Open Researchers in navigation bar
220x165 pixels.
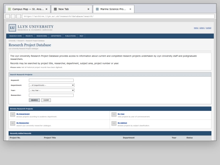(x=42, y=36)
